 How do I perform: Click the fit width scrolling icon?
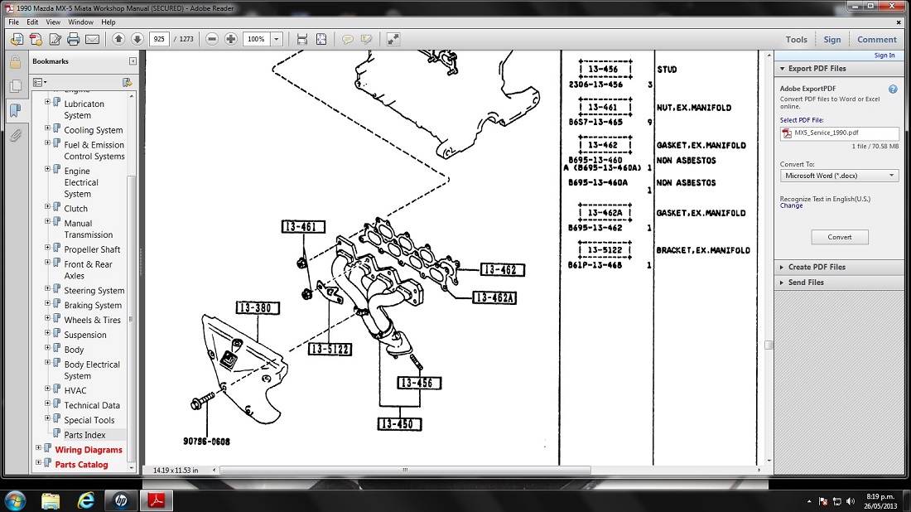(x=302, y=39)
